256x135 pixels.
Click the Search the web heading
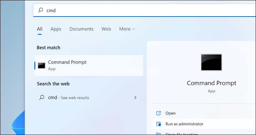point(53,84)
